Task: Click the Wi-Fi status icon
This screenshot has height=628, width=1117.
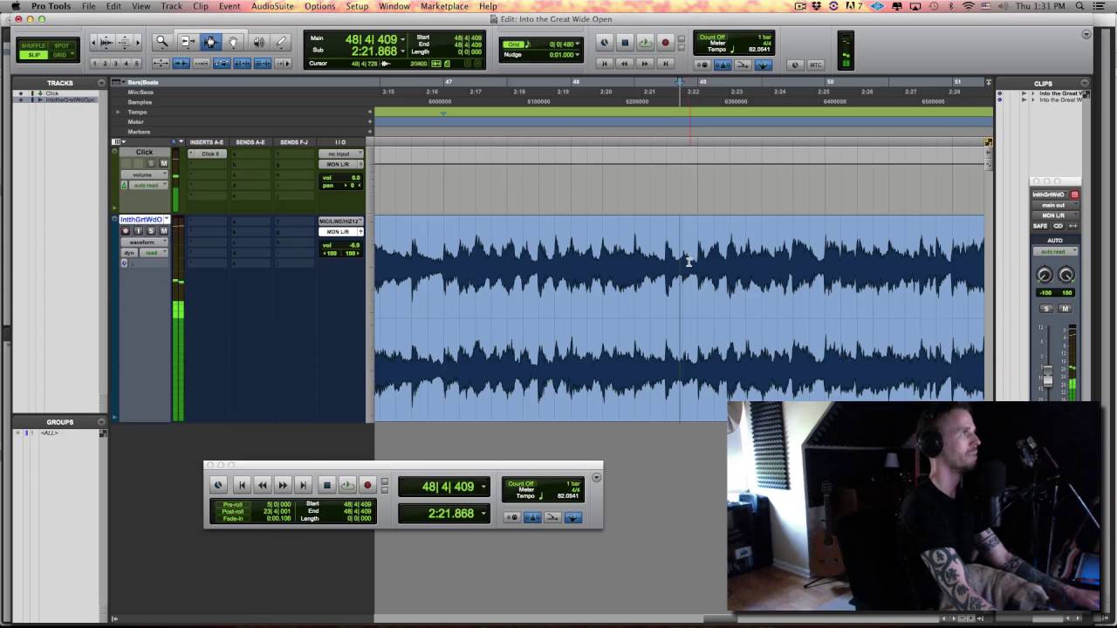Action: [969, 6]
